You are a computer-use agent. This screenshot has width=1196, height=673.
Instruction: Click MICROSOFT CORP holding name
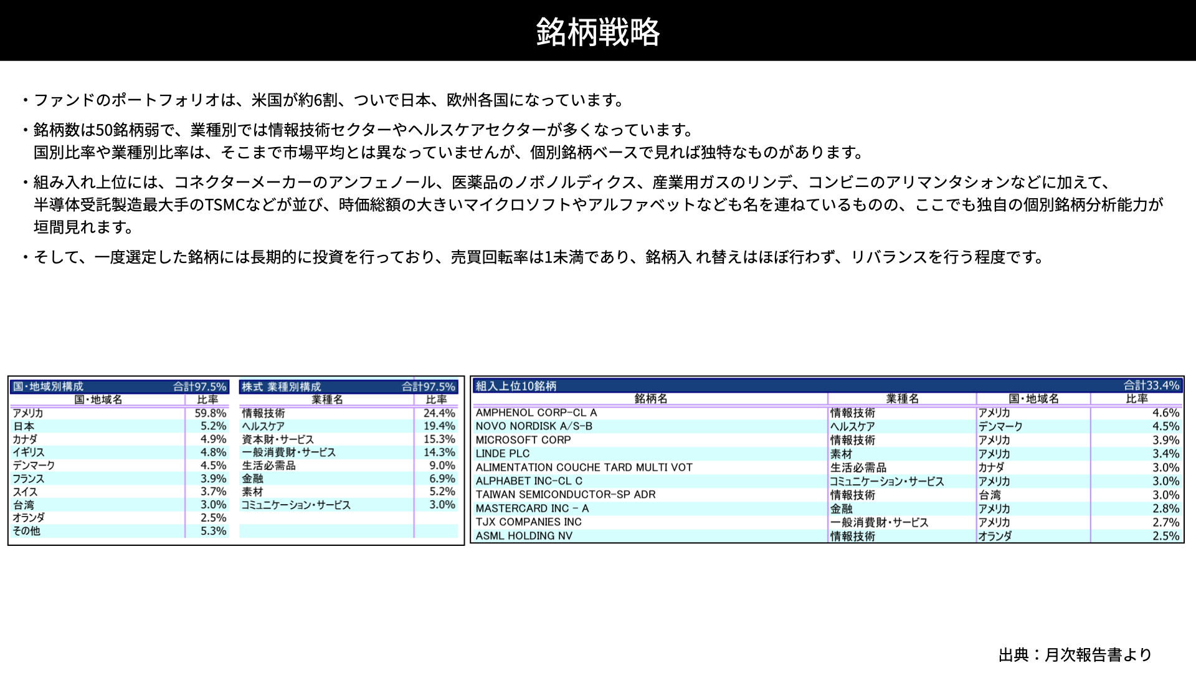tap(523, 440)
